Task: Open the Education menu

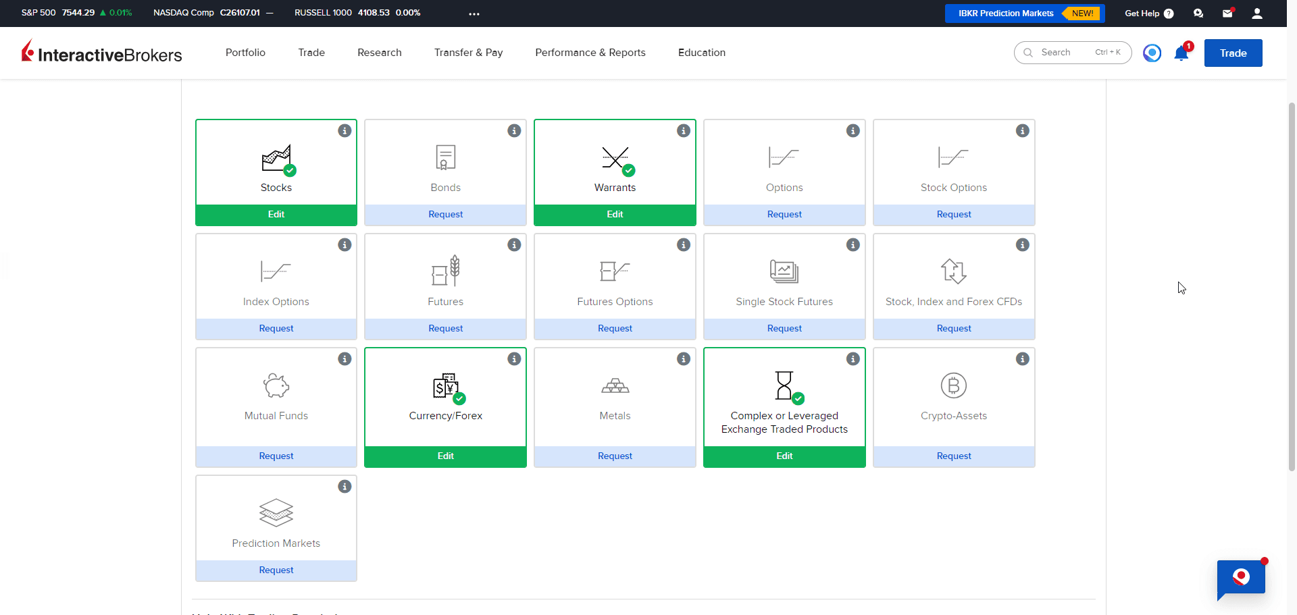Action: coord(702,53)
